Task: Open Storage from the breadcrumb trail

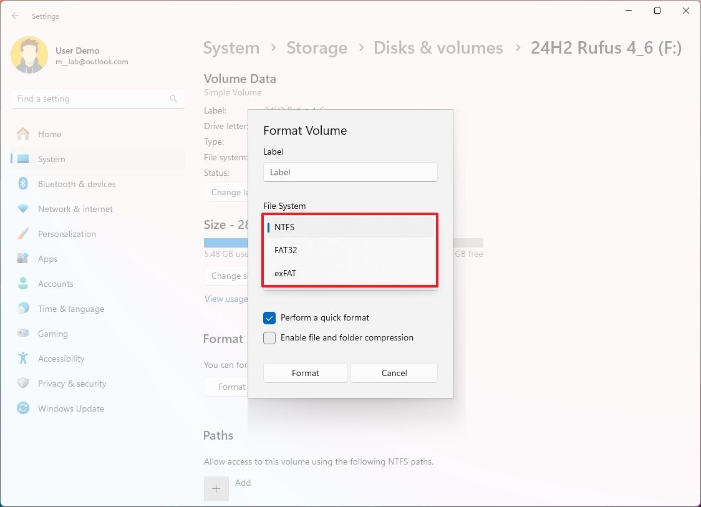Action: (x=317, y=47)
